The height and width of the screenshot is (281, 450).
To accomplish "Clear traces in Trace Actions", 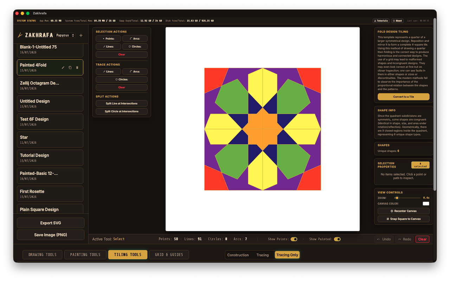I will (122, 87).
